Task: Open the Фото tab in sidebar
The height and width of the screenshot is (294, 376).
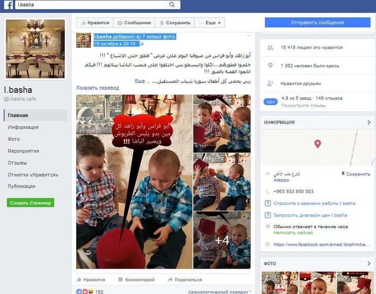Action: tap(14, 139)
